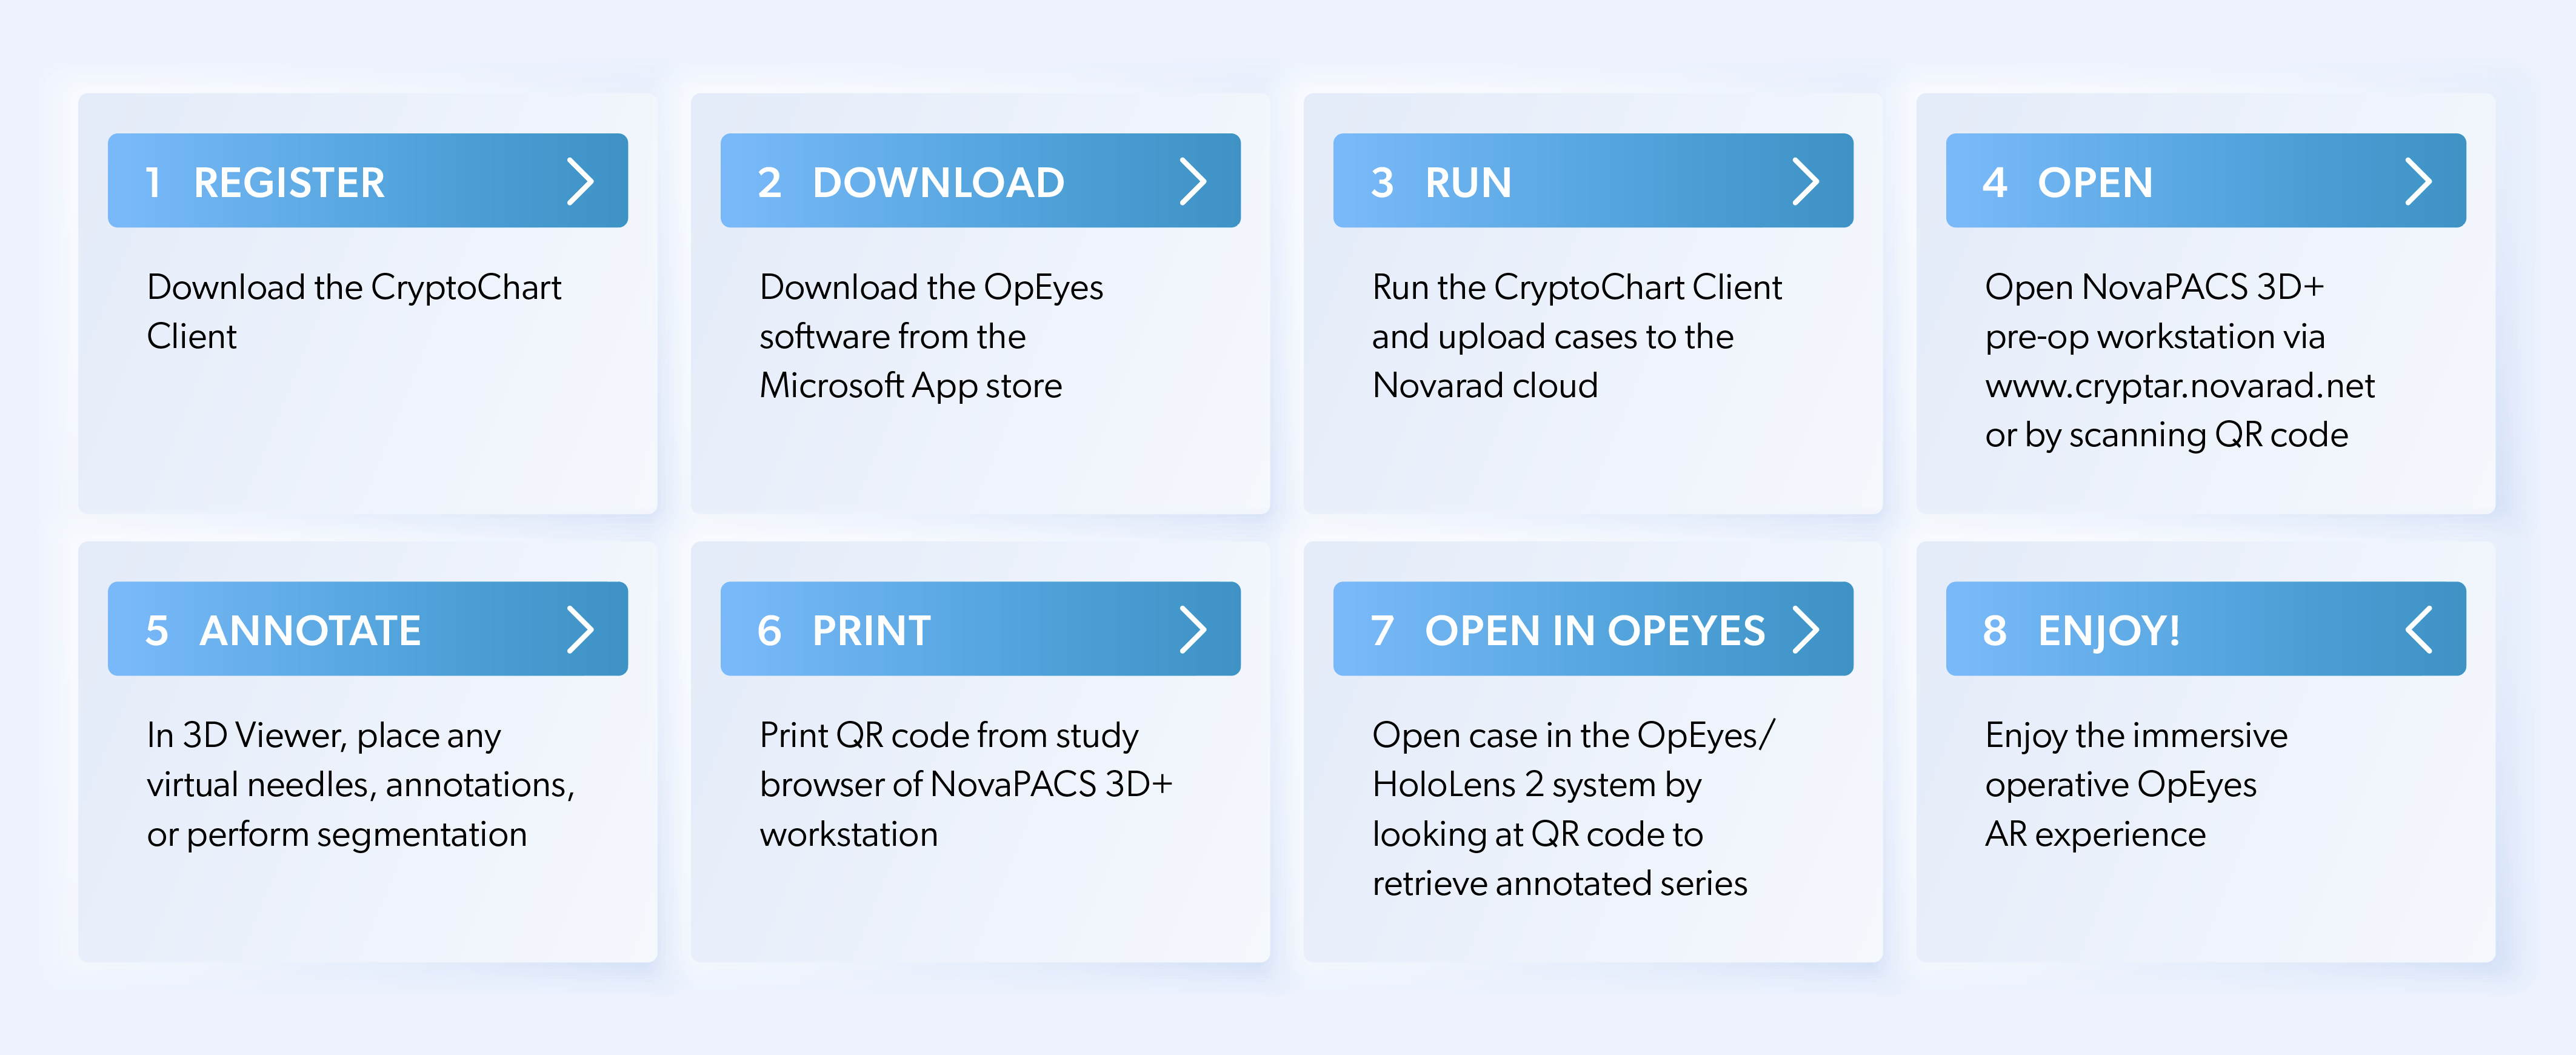Click text "or by scanning QR code"
Viewport: 2576px width, 1055px height.
click(2167, 435)
